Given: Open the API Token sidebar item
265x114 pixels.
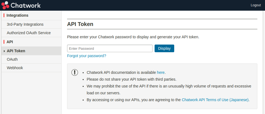Looking at the screenshot, I should pyautogui.click(x=16, y=51).
